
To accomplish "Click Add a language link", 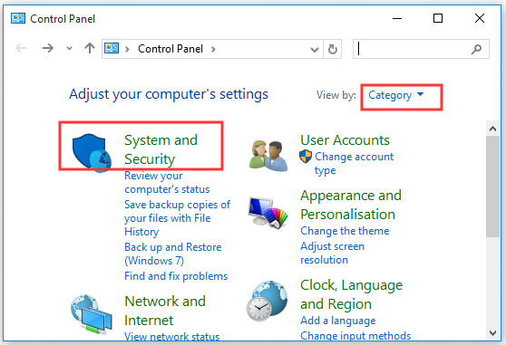I will point(337,321).
